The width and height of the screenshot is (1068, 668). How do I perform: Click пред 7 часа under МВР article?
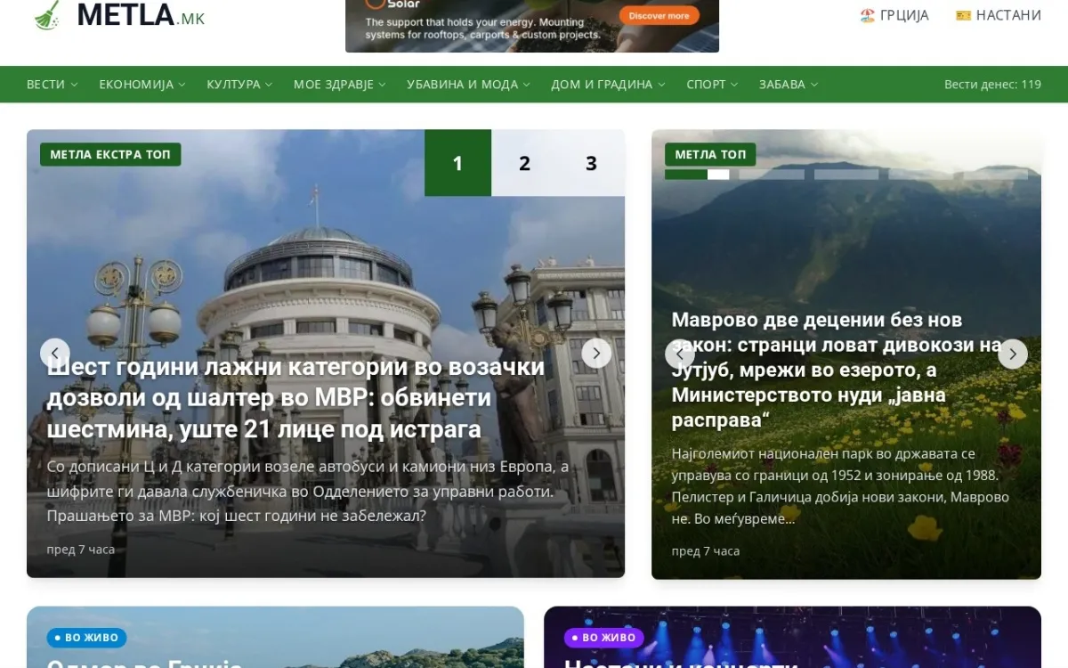coord(81,550)
